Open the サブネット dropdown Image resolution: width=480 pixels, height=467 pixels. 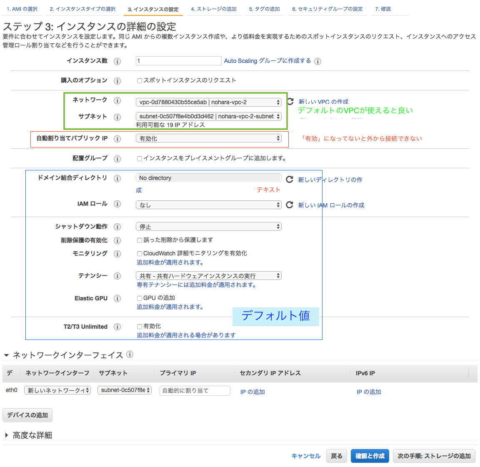pyautogui.click(x=209, y=117)
